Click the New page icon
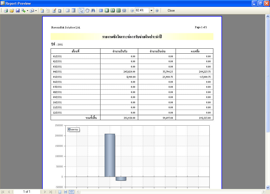This screenshot has width=270, height=194. pos(42,11)
